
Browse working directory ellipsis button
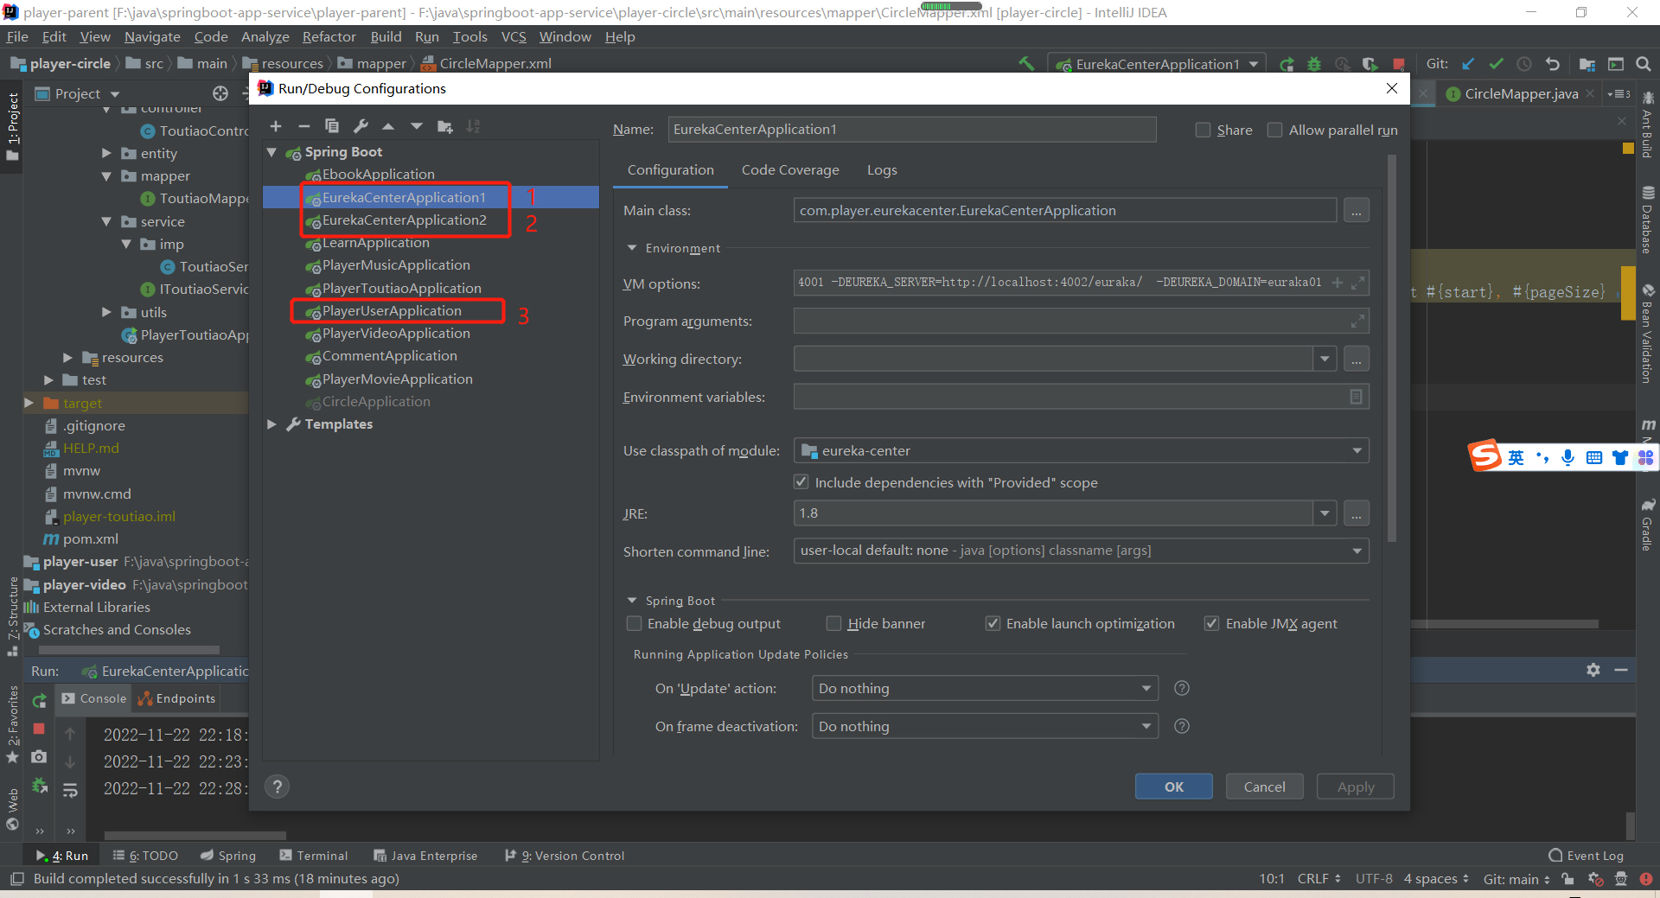[x=1357, y=360]
